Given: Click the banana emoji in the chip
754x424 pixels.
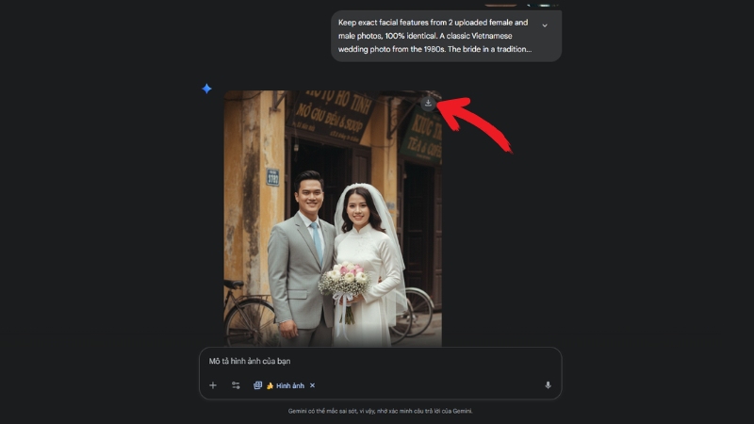Looking at the screenshot, I should [x=270, y=385].
